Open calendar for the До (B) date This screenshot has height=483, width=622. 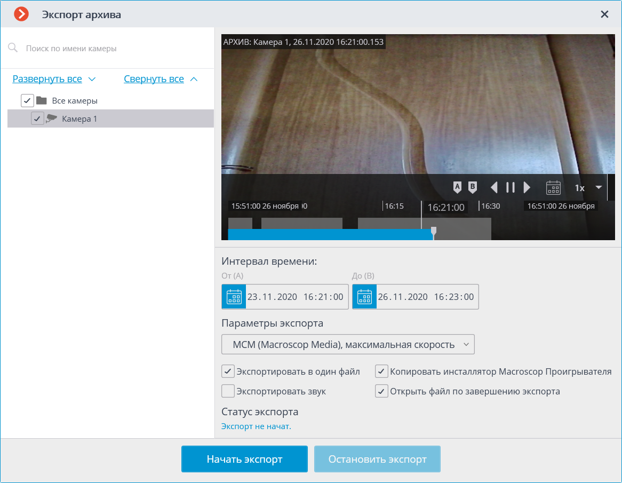pyautogui.click(x=364, y=297)
